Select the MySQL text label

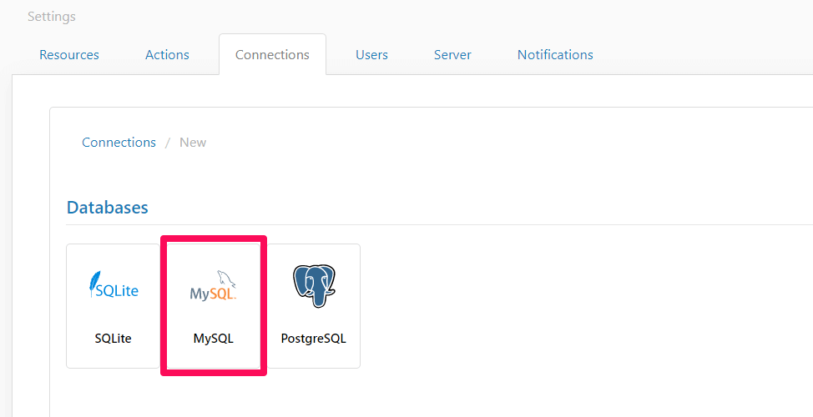click(x=214, y=339)
